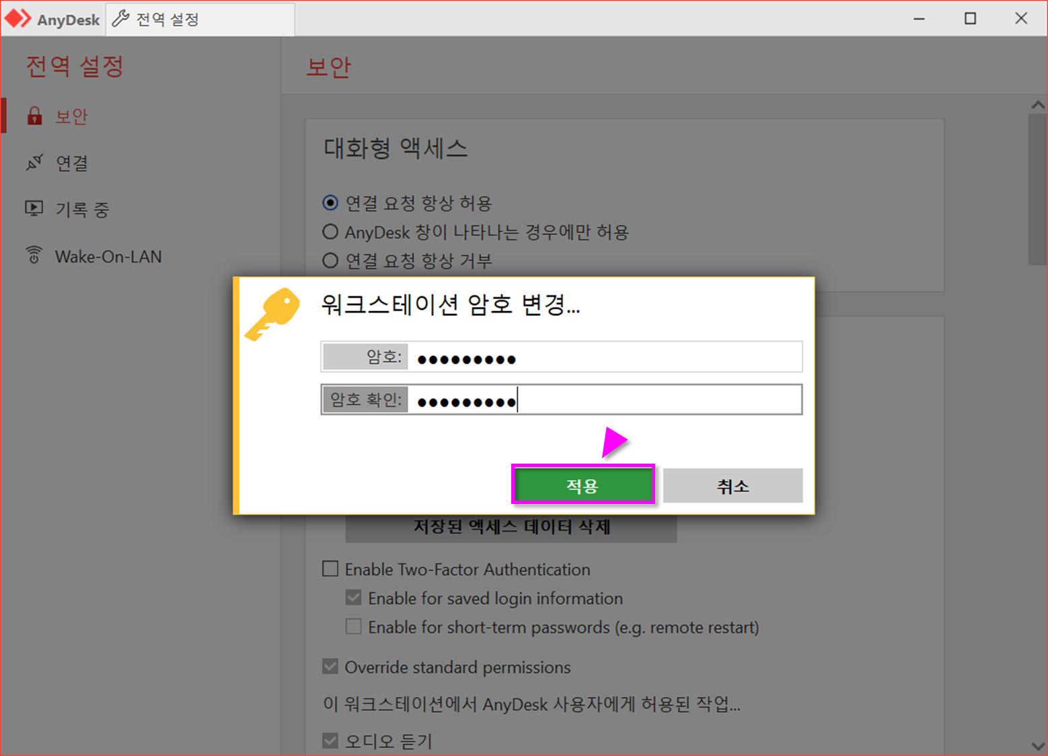Click the green 적용 button
1048x756 pixels.
(583, 485)
